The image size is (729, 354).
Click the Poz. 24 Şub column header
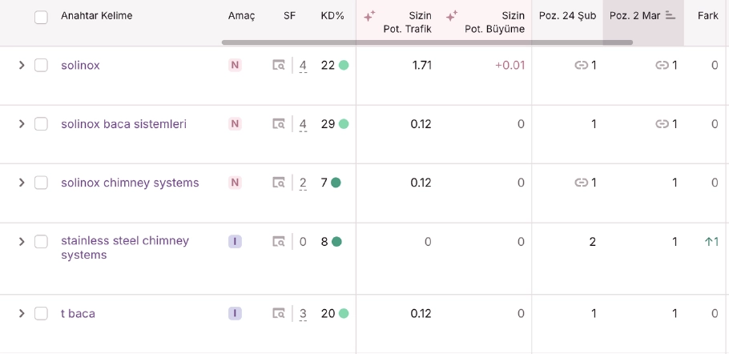click(567, 16)
